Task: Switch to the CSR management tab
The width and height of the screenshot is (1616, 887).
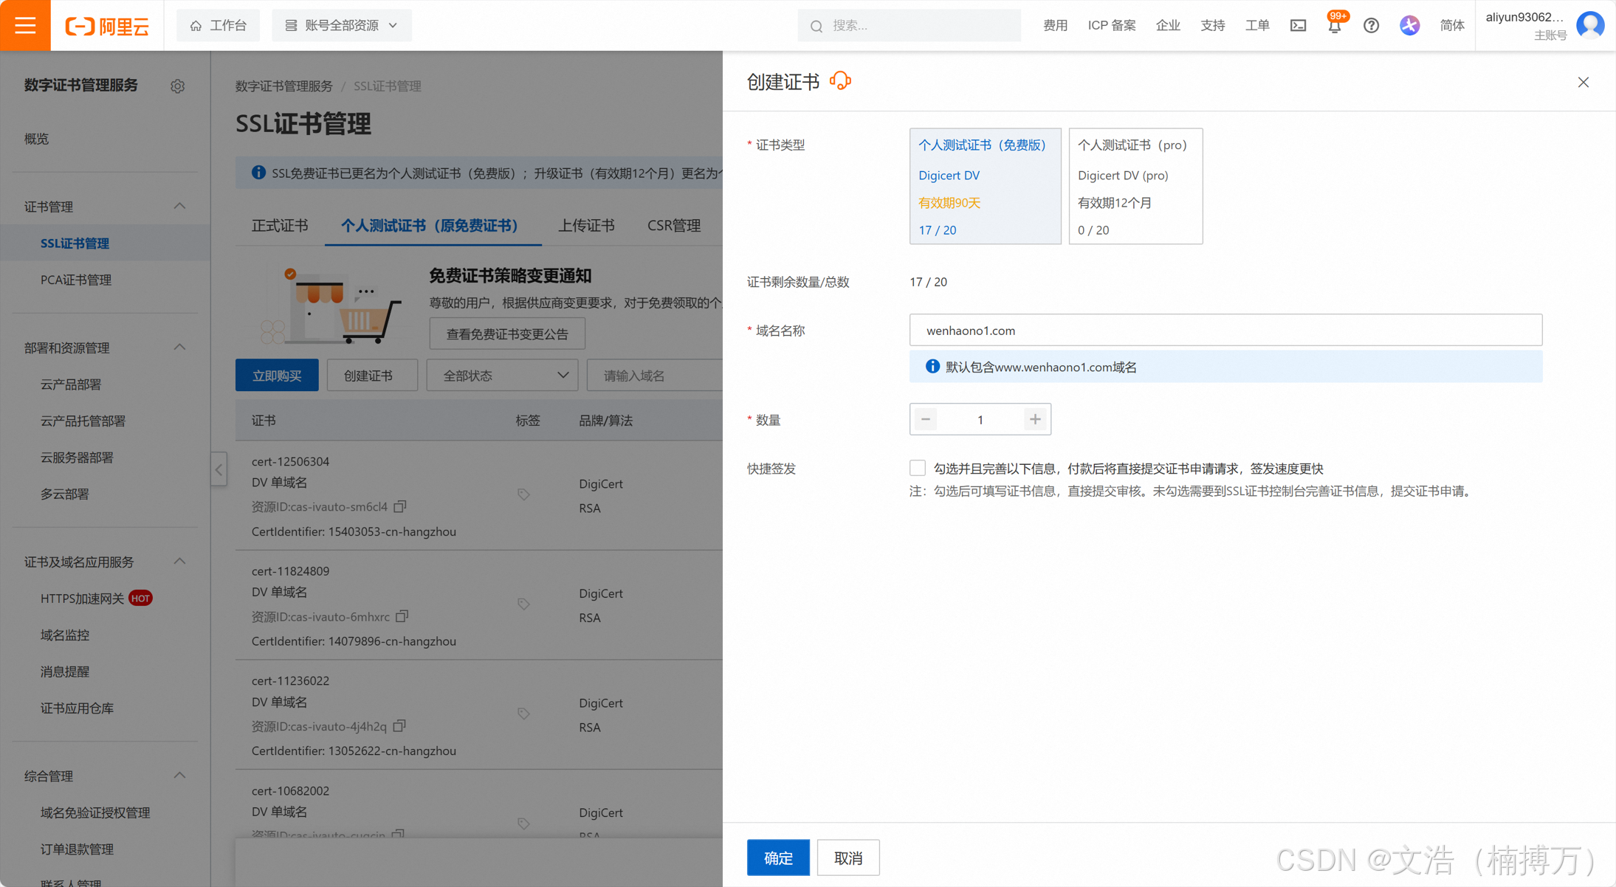Action: click(673, 226)
